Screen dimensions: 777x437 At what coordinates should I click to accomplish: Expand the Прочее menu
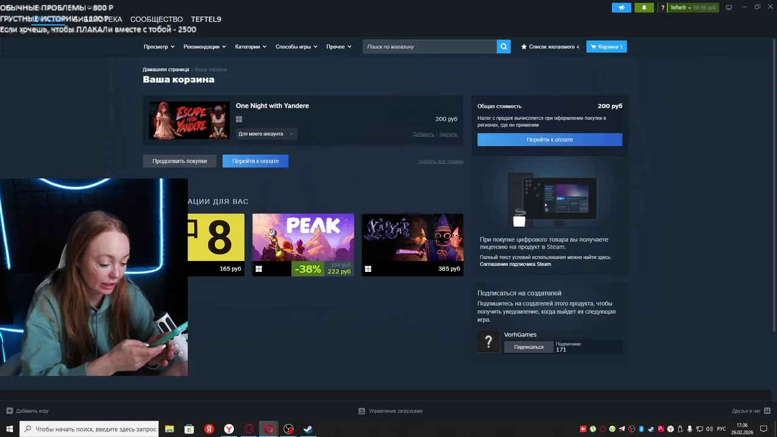(339, 47)
